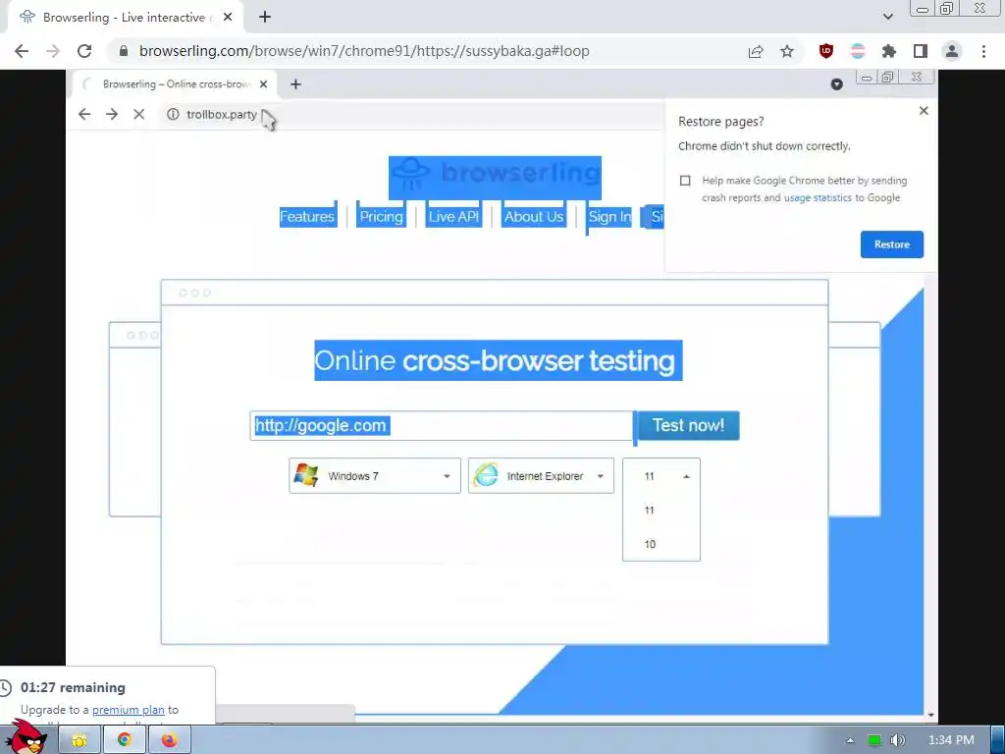
Task: Click inner browser round dropdown icon
Action: tap(836, 84)
